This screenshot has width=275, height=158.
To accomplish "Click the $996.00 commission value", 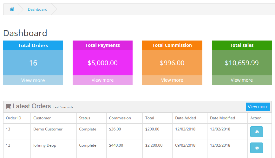I will click(x=172, y=63).
